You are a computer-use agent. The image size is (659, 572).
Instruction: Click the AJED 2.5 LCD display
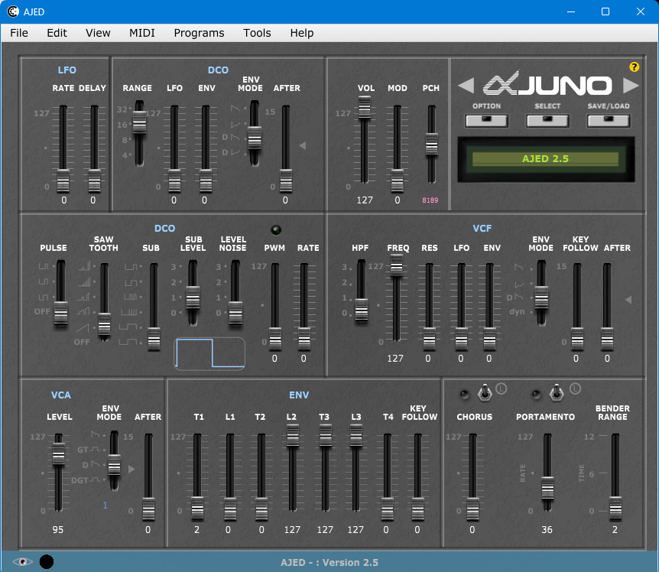pyautogui.click(x=545, y=159)
